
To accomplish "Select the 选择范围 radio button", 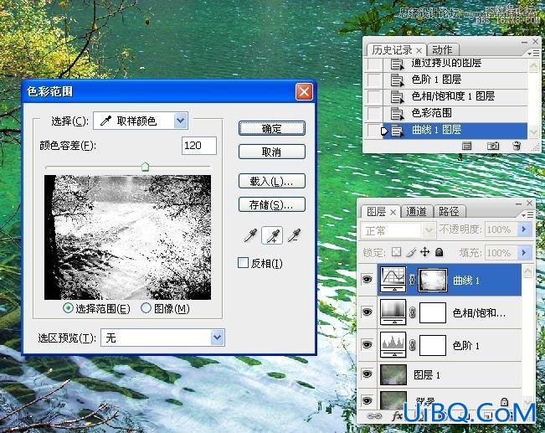I will (68, 308).
